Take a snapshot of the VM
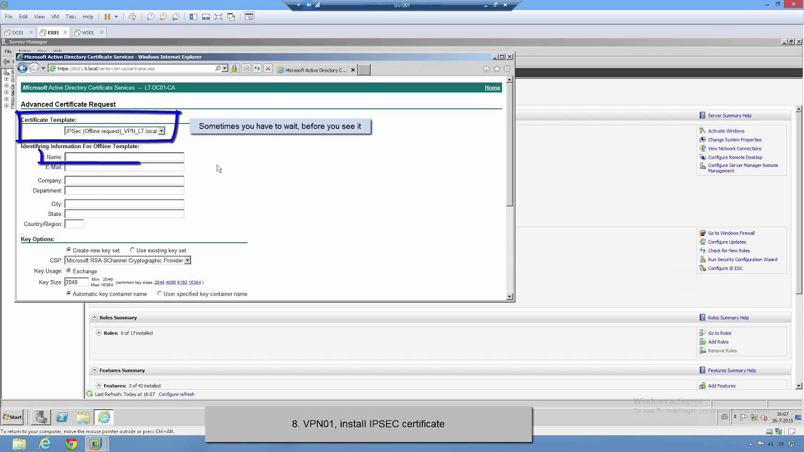 pos(150,17)
